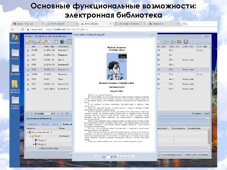The height and width of the screenshot is (170, 227).
Task: Click the basket with red mark icon
Action: click(44, 42)
